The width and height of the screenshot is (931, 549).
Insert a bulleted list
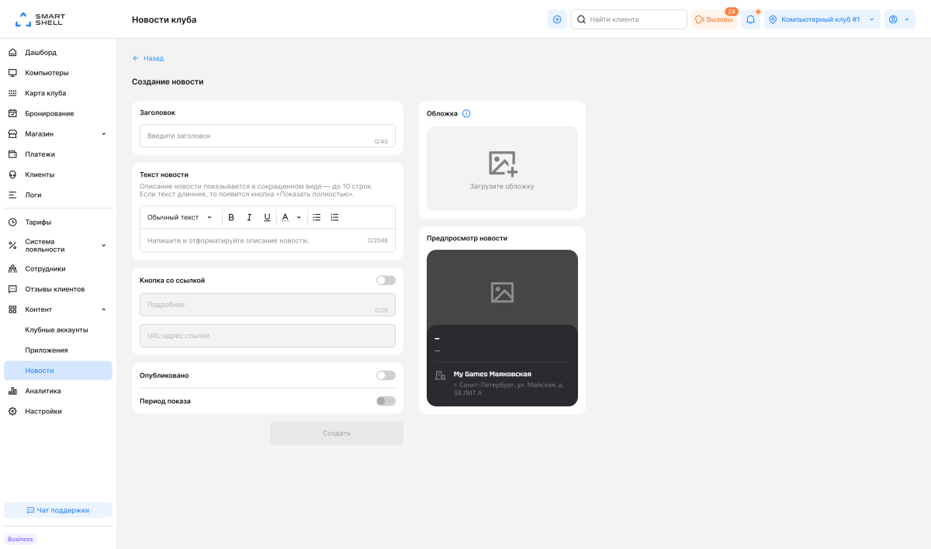pyautogui.click(x=317, y=217)
